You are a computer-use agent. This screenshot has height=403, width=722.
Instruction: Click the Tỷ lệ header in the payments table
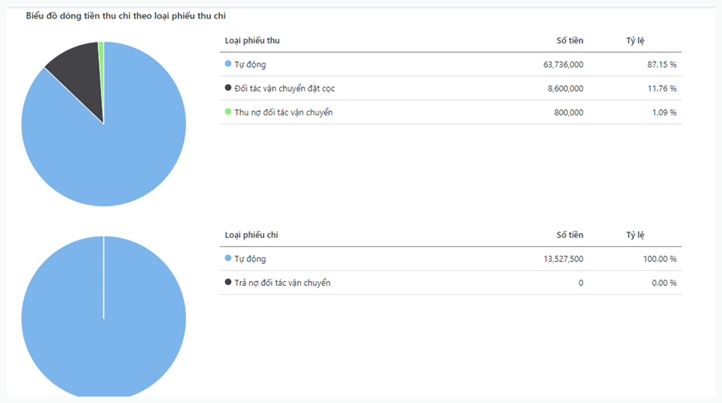pyautogui.click(x=635, y=236)
